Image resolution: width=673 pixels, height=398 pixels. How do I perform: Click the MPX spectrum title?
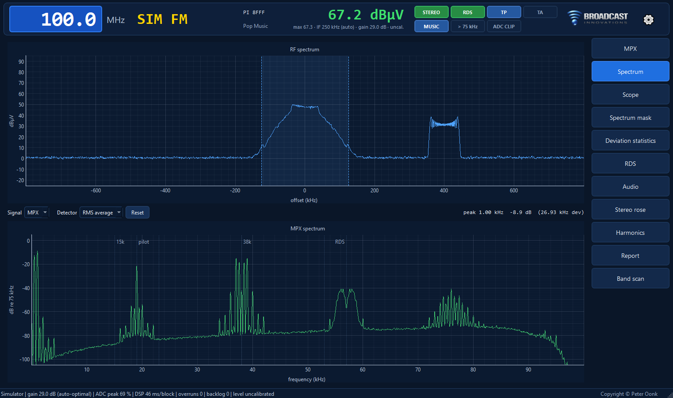coord(308,229)
